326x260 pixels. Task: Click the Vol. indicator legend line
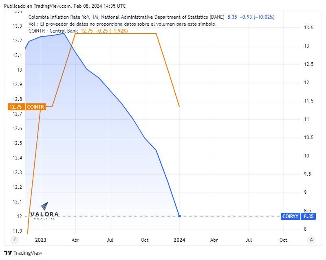(x=122, y=24)
